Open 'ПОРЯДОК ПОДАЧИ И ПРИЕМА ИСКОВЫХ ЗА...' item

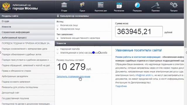click(x=27, y=43)
